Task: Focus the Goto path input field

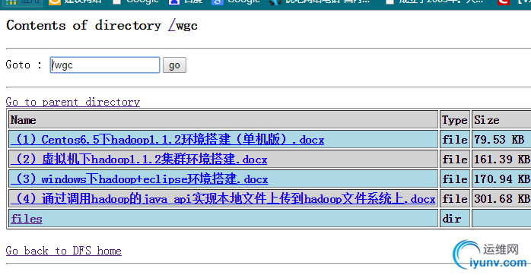Action: pos(105,65)
